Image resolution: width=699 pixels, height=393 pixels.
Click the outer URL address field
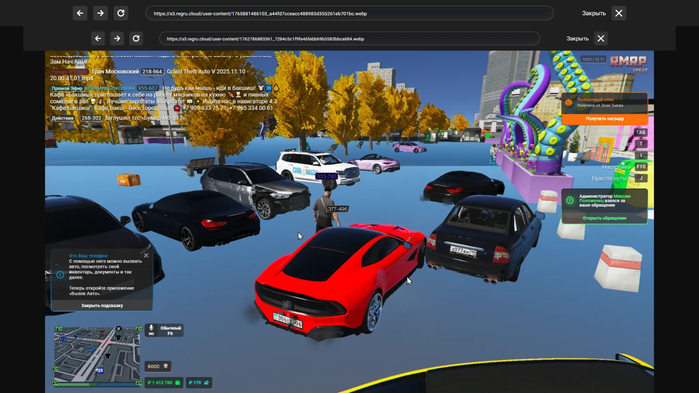click(x=349, y=13)
